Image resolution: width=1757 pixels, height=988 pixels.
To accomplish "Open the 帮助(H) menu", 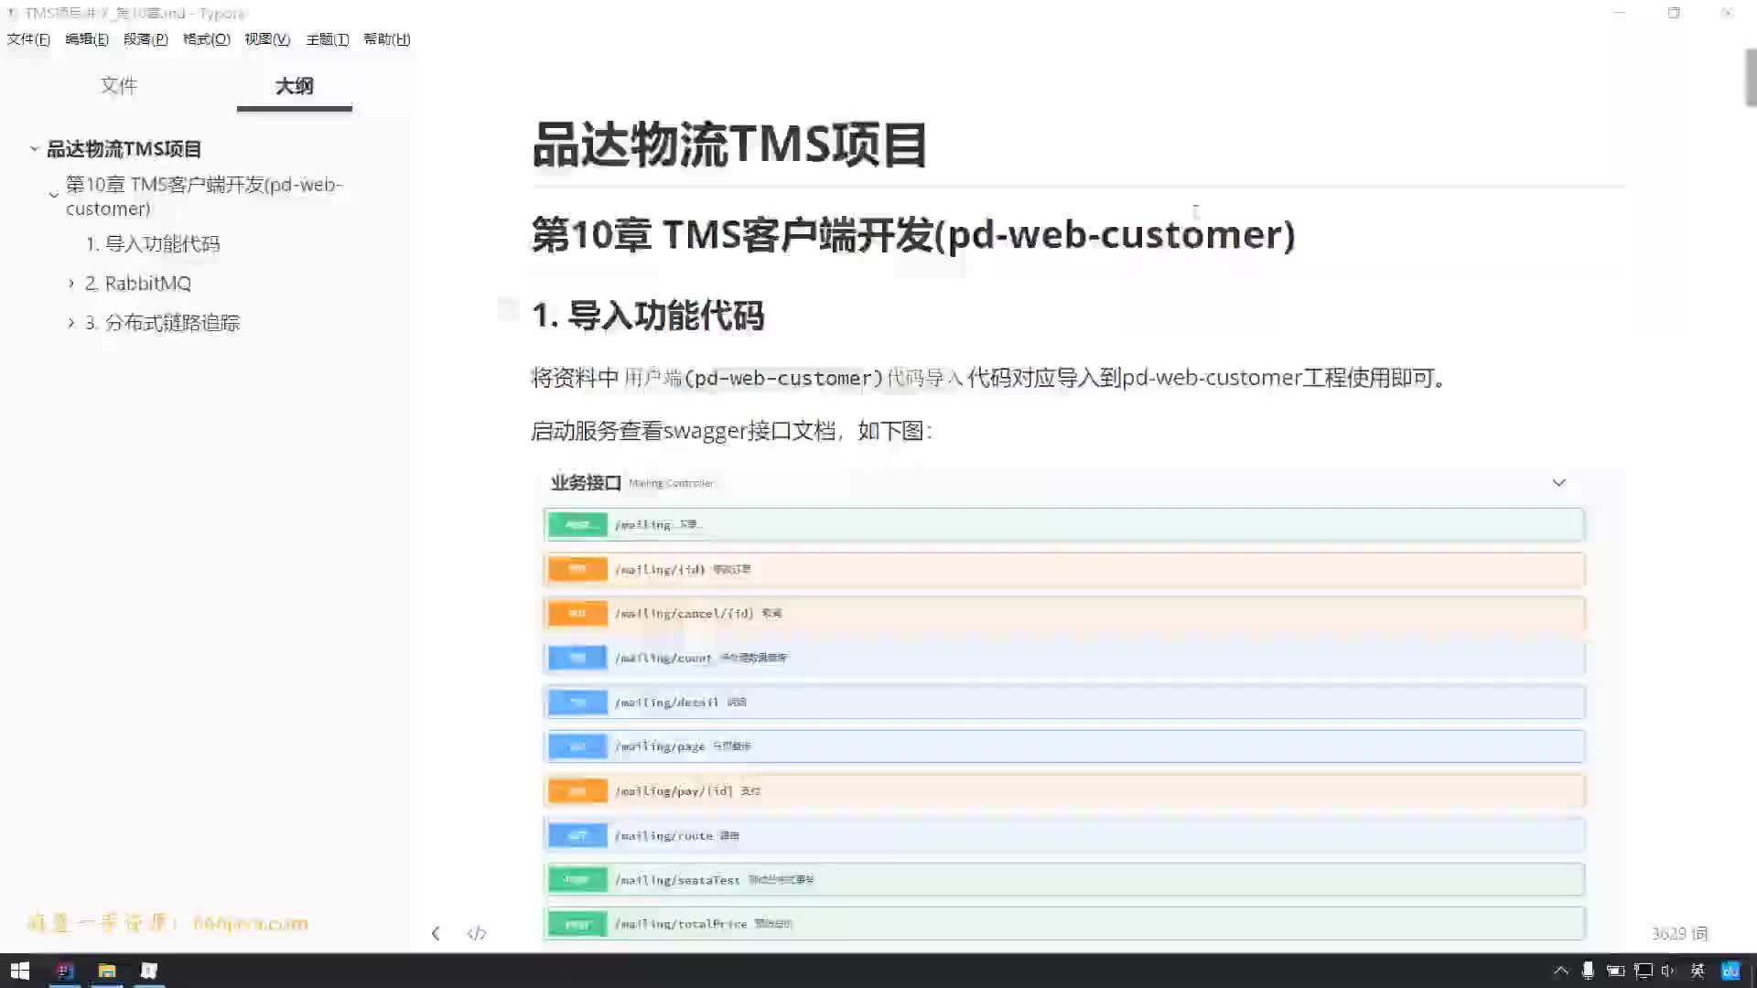I will [387, 39].
